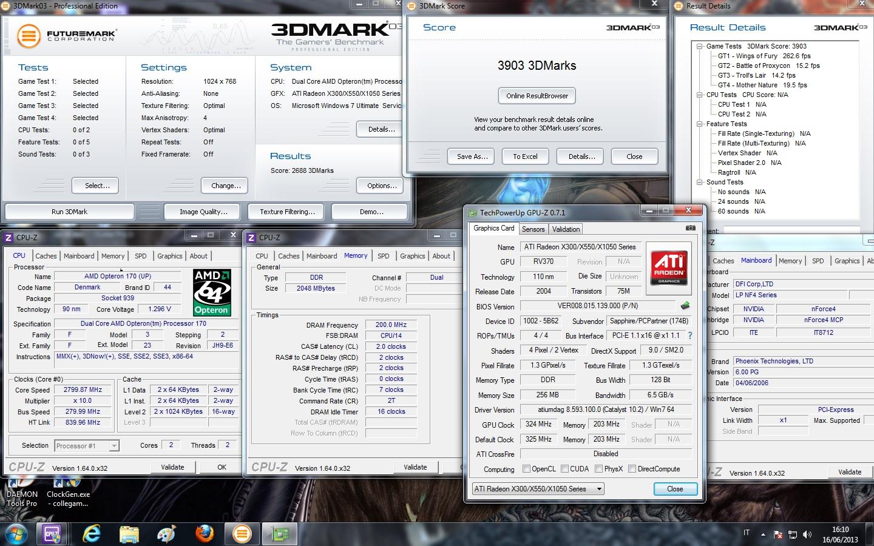Collapse the Feature Tests tree node
This screenshot has width=874, height=546.
[700, 124]
